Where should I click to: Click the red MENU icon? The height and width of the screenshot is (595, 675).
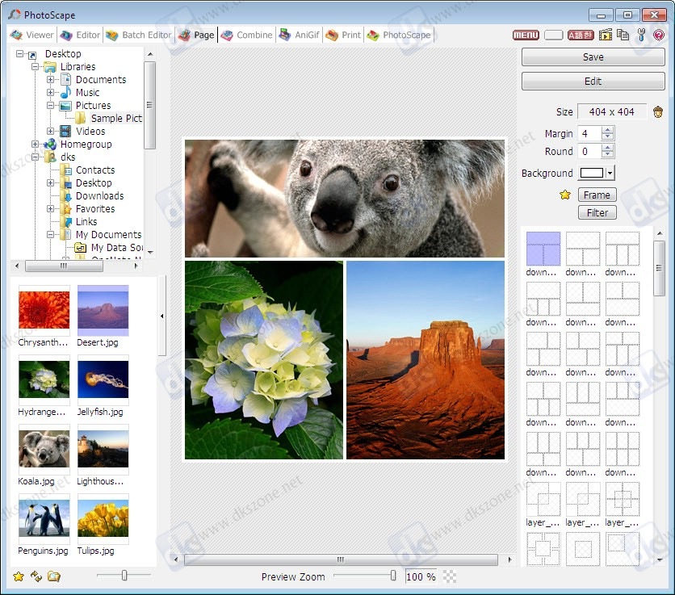[x=526, y=35]
